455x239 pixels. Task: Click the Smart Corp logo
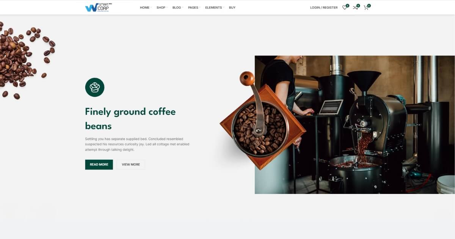tap(99, 7)
